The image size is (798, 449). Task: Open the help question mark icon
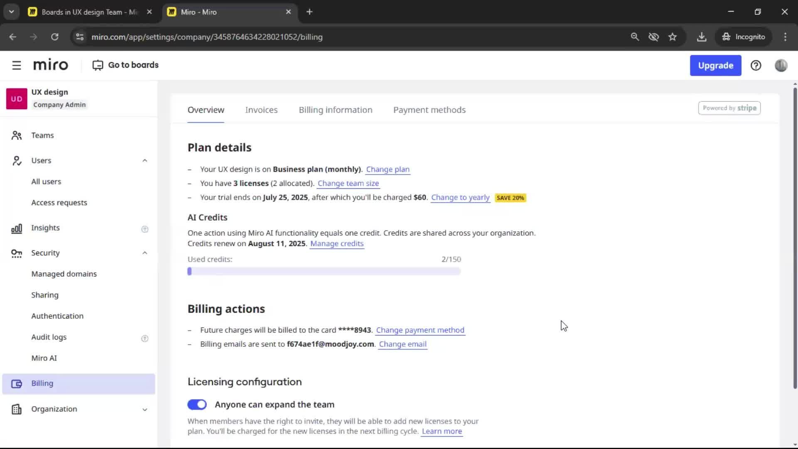click(x=756, y=65)
